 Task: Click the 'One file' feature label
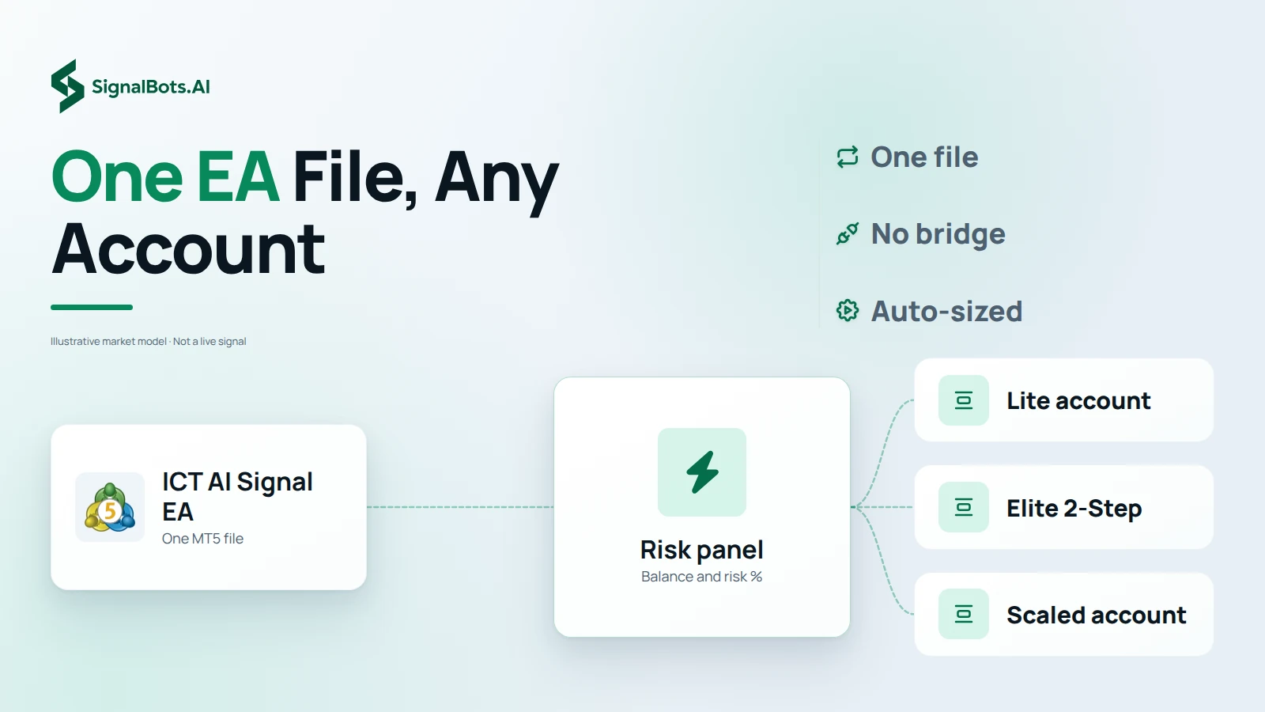tap(924, 157)
